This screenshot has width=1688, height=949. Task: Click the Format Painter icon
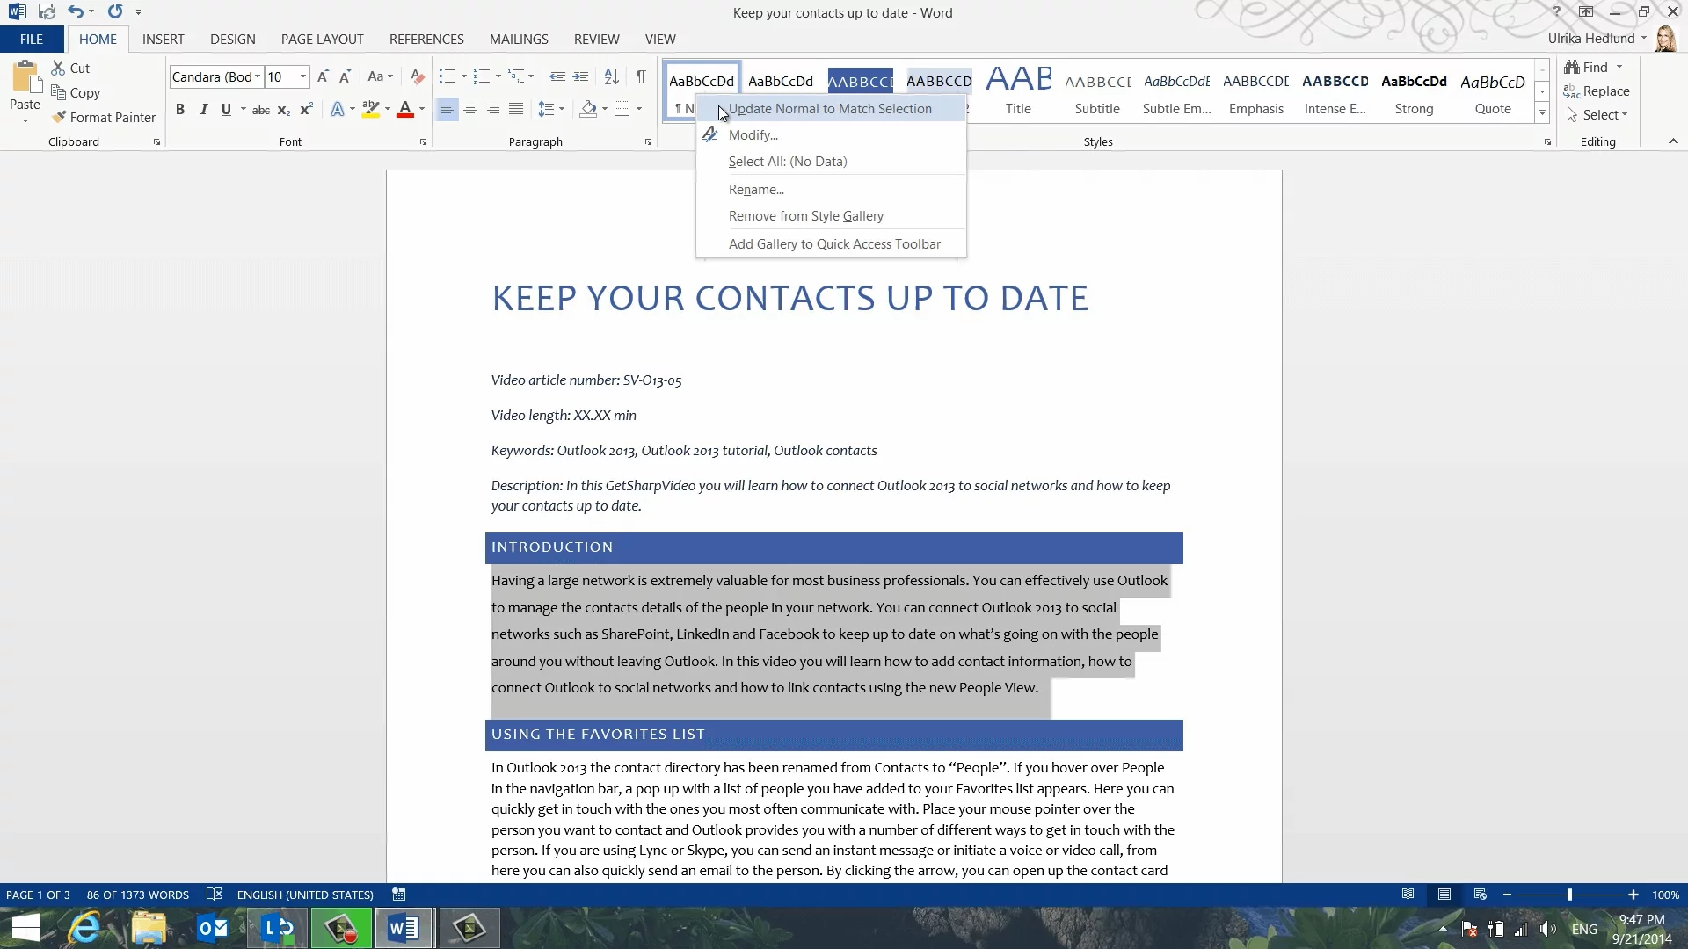[x=59, y=117]
